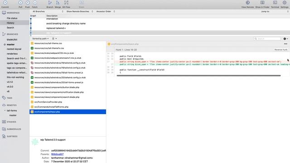This screenshot has width=290, height=163.
Task: Select the master branch under Branches
Action: point(10,44)
